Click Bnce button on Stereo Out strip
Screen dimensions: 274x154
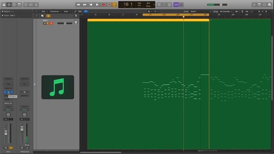pyautogui.click(x=27, y=145)
